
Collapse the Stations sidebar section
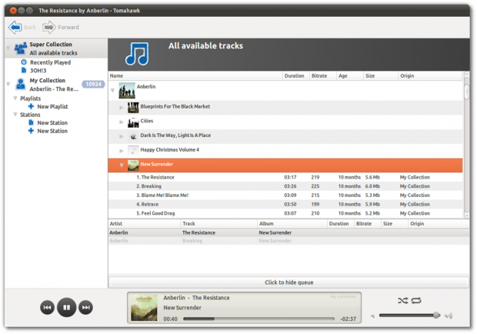click(15, 115)
